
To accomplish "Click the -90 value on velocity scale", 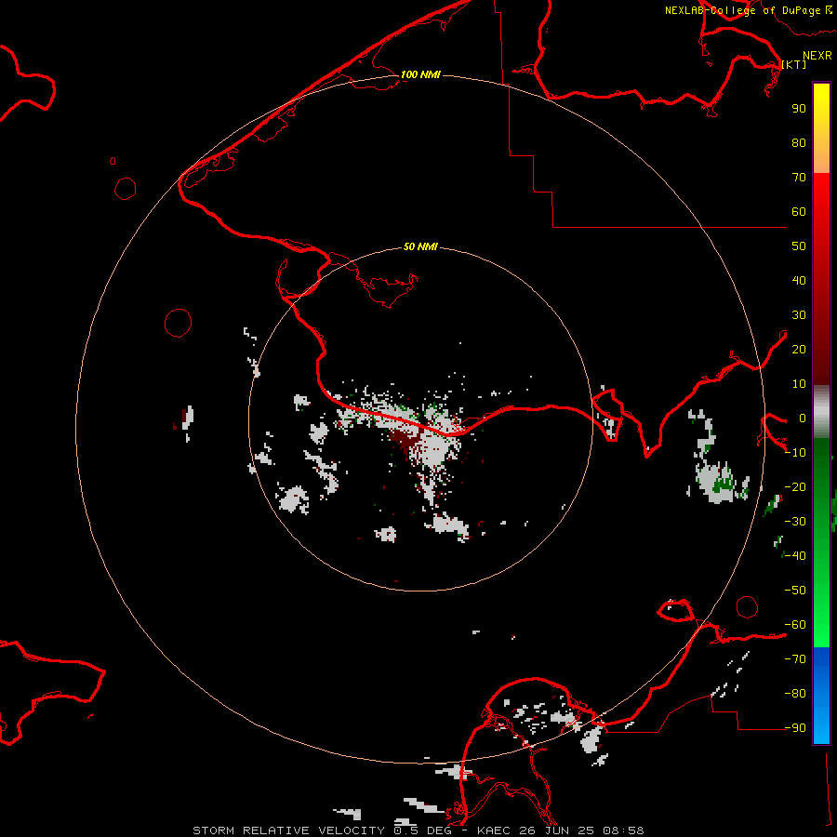I will point(795,728).
